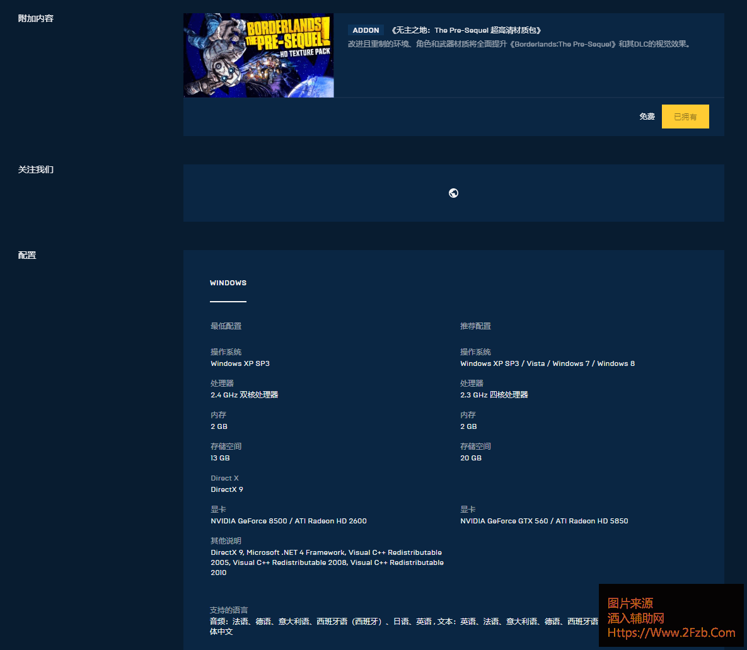Click the 2.4 GHz 双核处理器 minimum processor value
This screenshot has height=650, width=747.
(x=245, y=395)
